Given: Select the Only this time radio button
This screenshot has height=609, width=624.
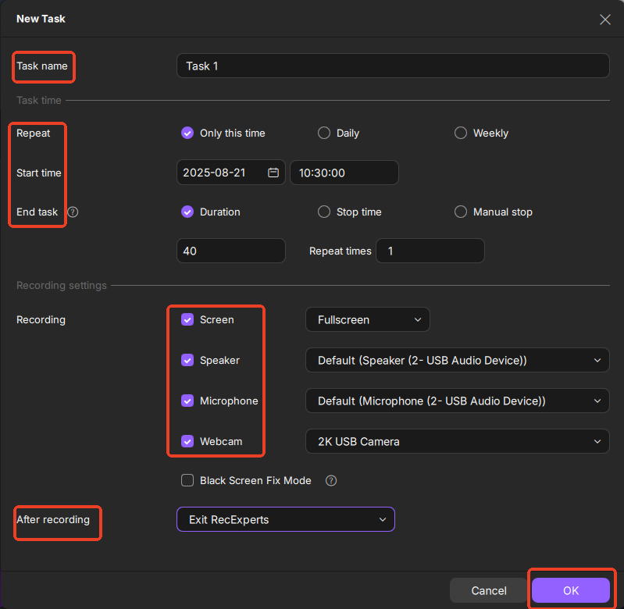Looking at the screenshot, I should tap(187, 133).
